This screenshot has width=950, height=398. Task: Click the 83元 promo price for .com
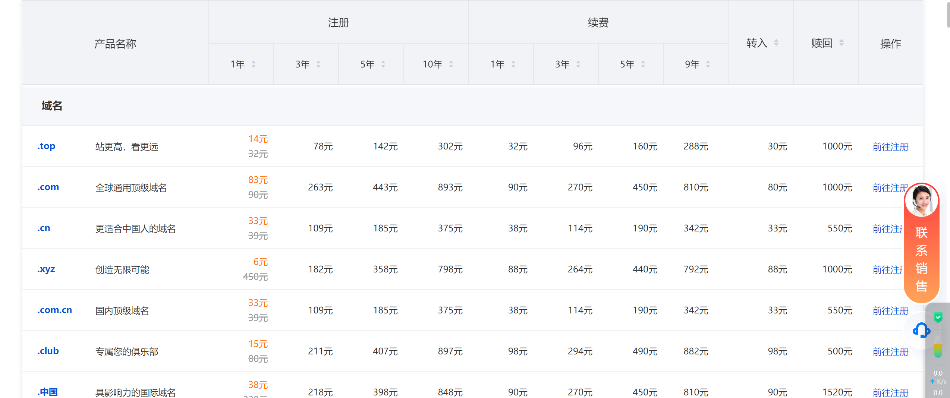pyautogui.click(x=258, y=180)
